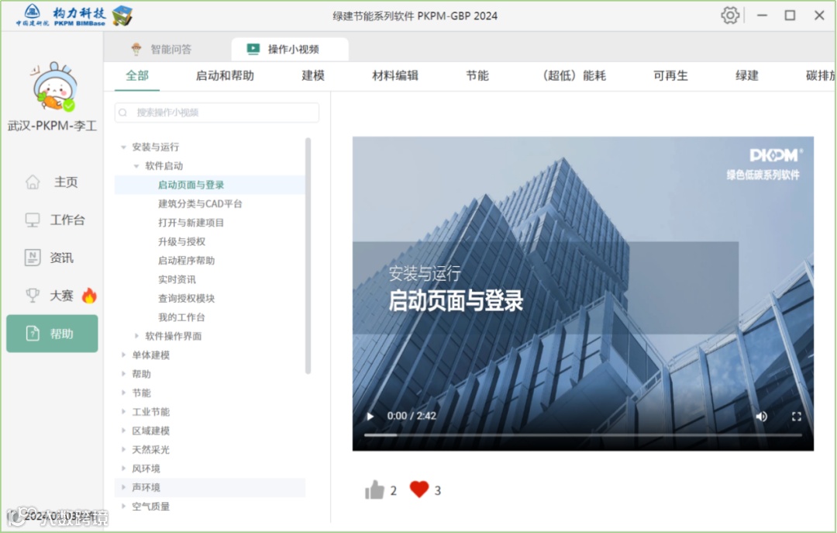Enter fullscreen with the video expand icon

pos(797,417)
